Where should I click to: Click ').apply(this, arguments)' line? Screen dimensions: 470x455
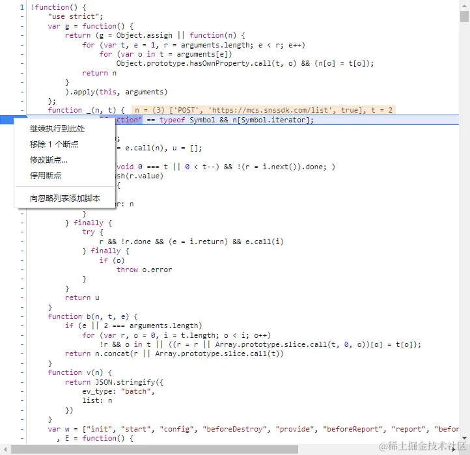tap(117, 92)
